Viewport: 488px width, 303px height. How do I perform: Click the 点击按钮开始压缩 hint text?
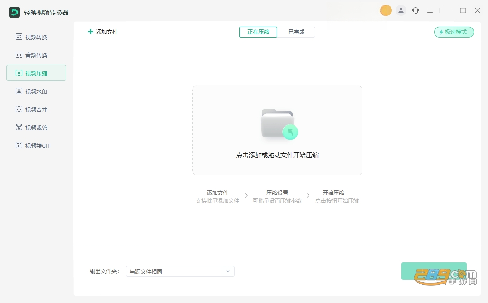[337, 201]
